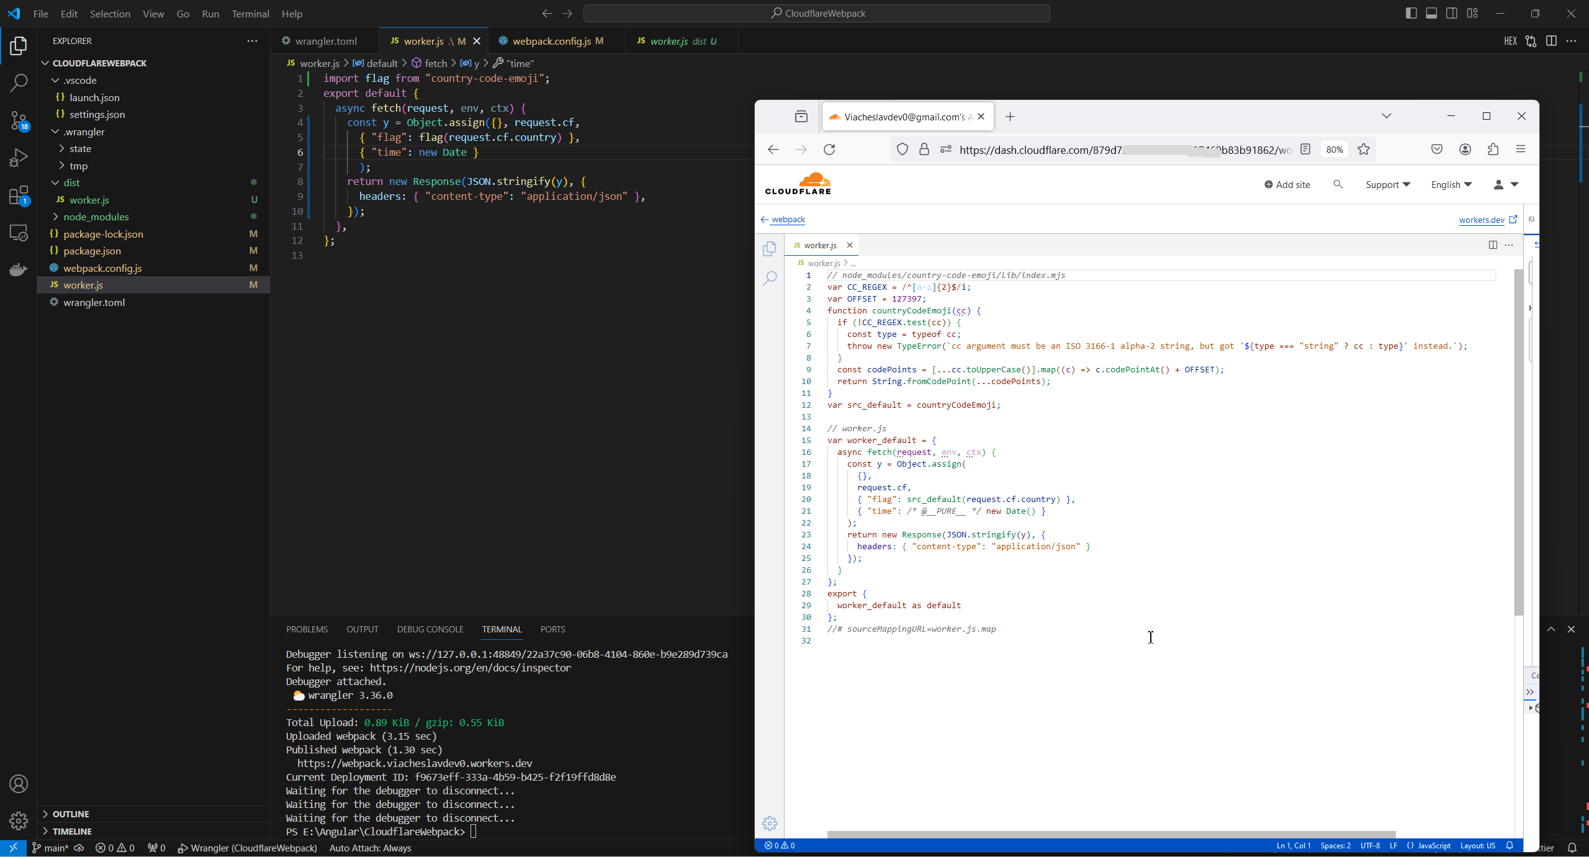Open the Support dropdown menu
The height and width of the screenshot is (857, 1589).
(x=1387, y=184)
